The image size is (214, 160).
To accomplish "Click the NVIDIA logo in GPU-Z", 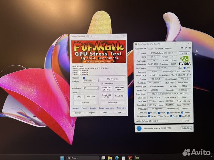I will pos(185,60).
